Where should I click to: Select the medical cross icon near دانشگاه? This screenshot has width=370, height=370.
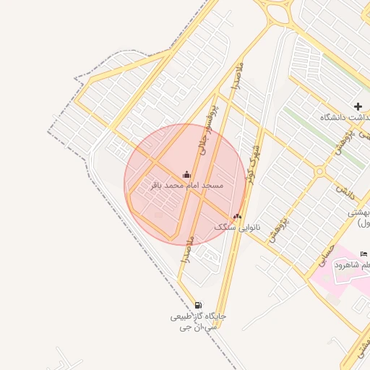[x=358, y=106]
